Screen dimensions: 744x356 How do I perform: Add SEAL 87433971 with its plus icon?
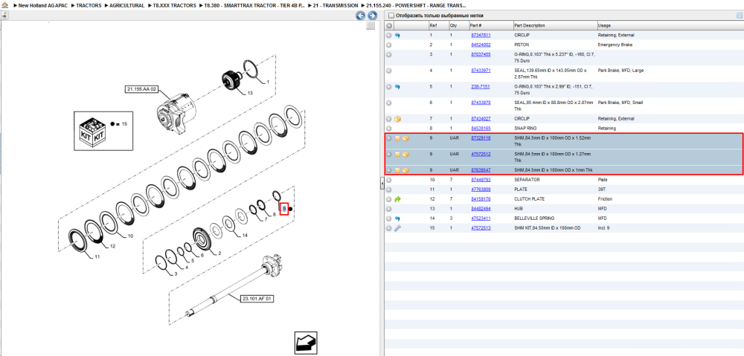388,71
